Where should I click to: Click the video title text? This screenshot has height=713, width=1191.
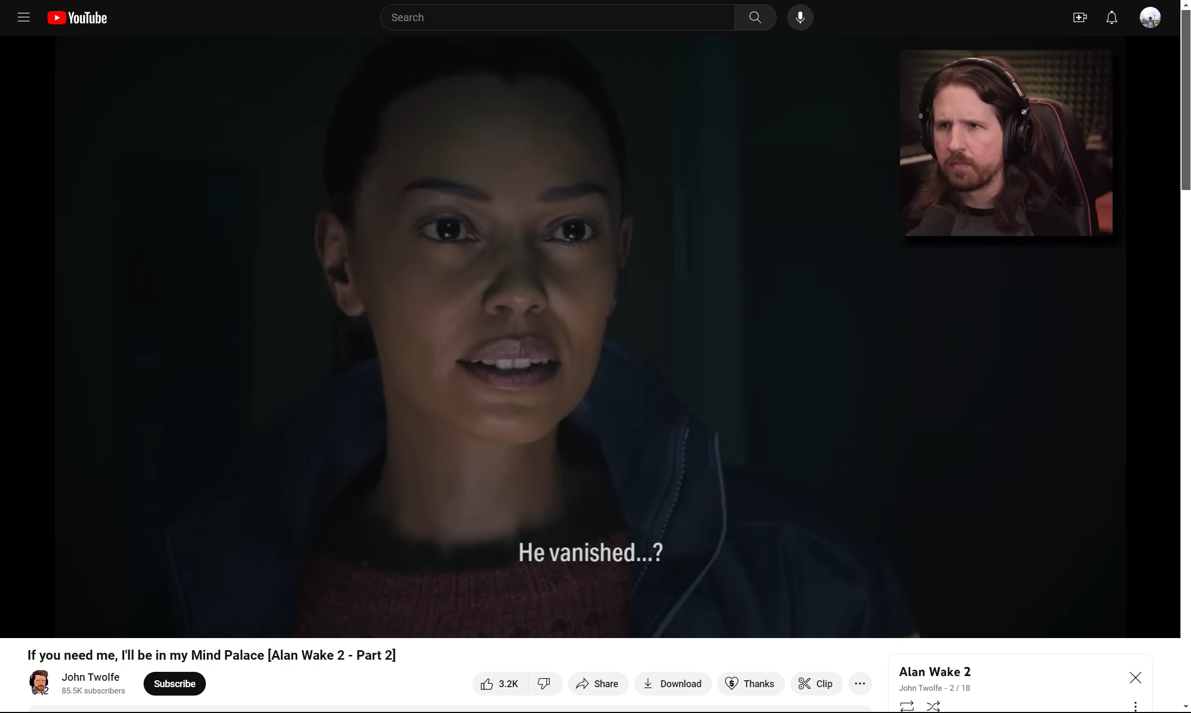click(211, 655)
